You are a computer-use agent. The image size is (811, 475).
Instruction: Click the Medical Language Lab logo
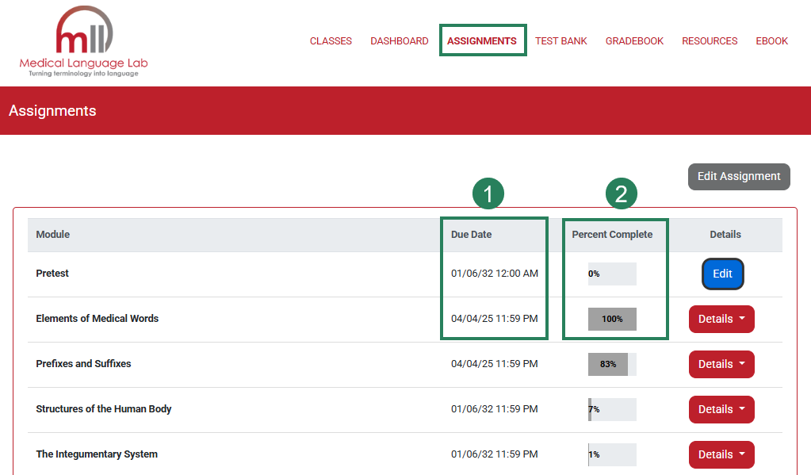[x=82, y=41]
